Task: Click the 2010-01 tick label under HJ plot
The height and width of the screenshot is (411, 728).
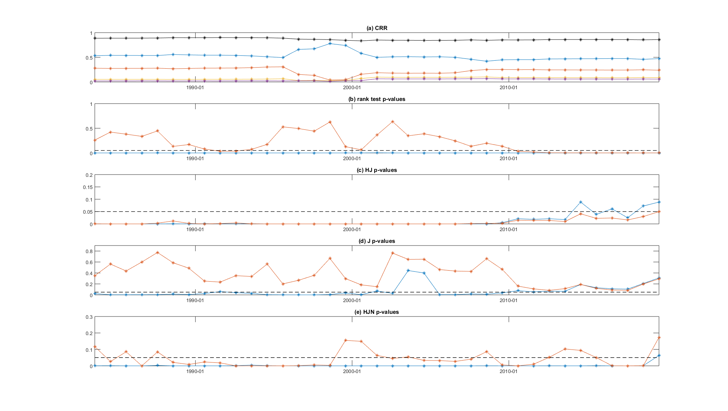Action: click(x=508, y=230)
